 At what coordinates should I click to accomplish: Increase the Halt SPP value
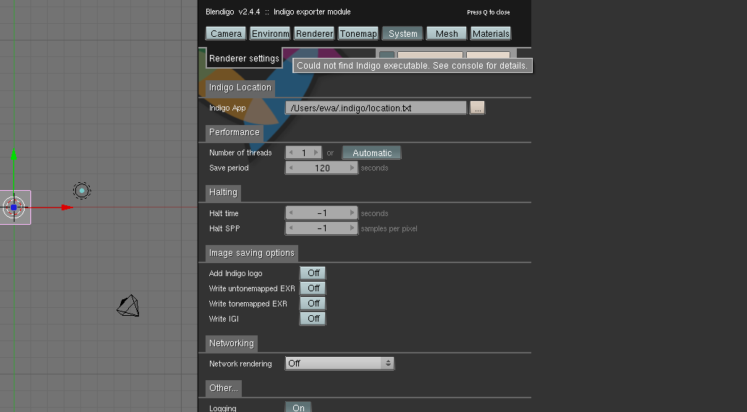pyautogui.click(x=352, y=228)
